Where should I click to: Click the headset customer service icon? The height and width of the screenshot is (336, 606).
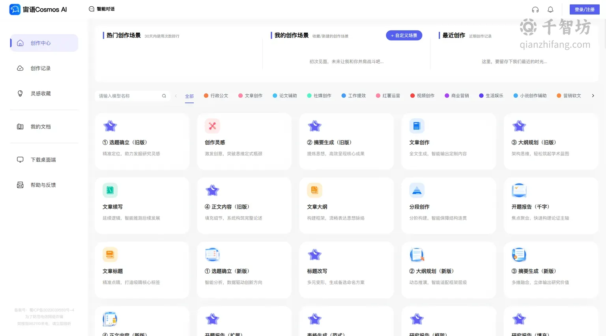point(535,9)
